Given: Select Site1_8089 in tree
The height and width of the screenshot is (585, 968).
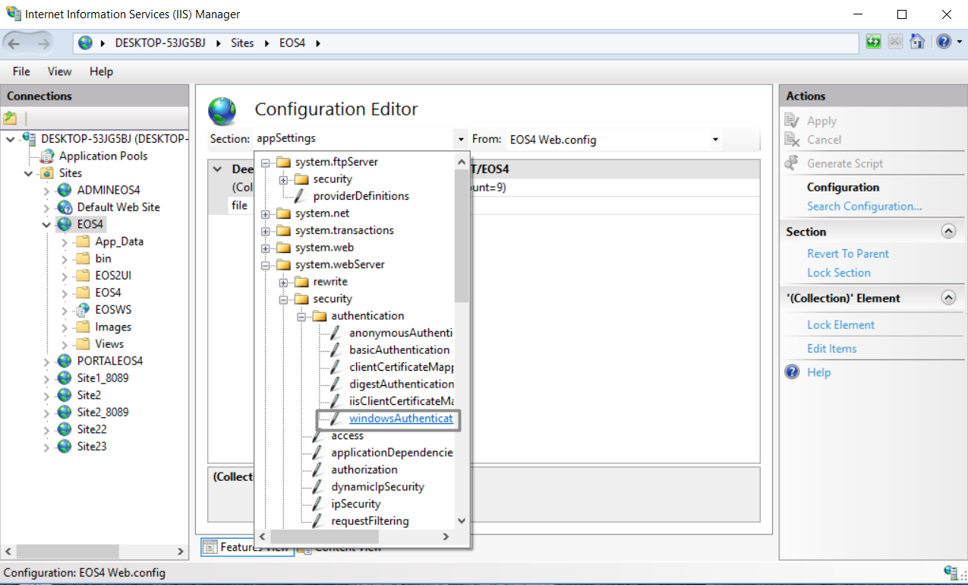Looking at the screenshot, I should click(x=103, y=378).
